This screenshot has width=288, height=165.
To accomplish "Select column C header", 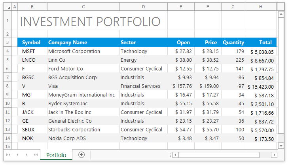I will click(x=83, y=7).
